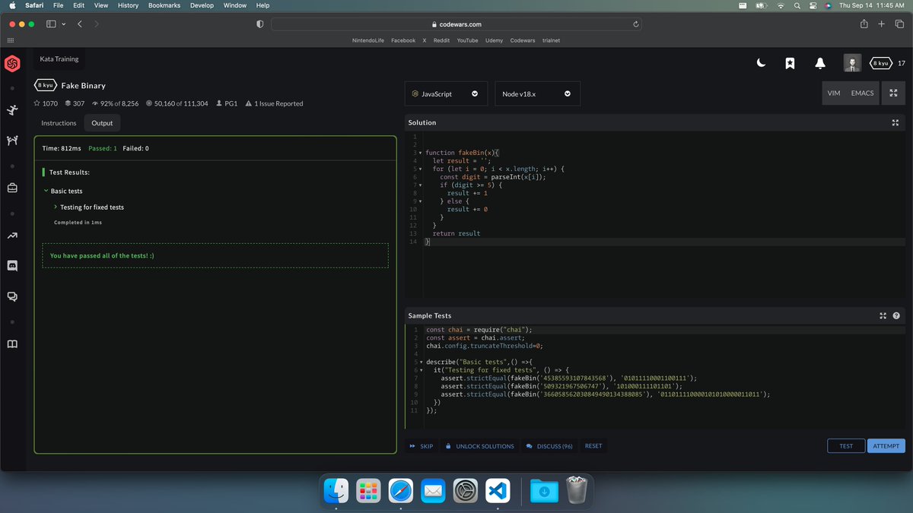Screen dimensions: 913x513
Task: Open the Practice kata icon in sidebar
Action: [11, 110]
